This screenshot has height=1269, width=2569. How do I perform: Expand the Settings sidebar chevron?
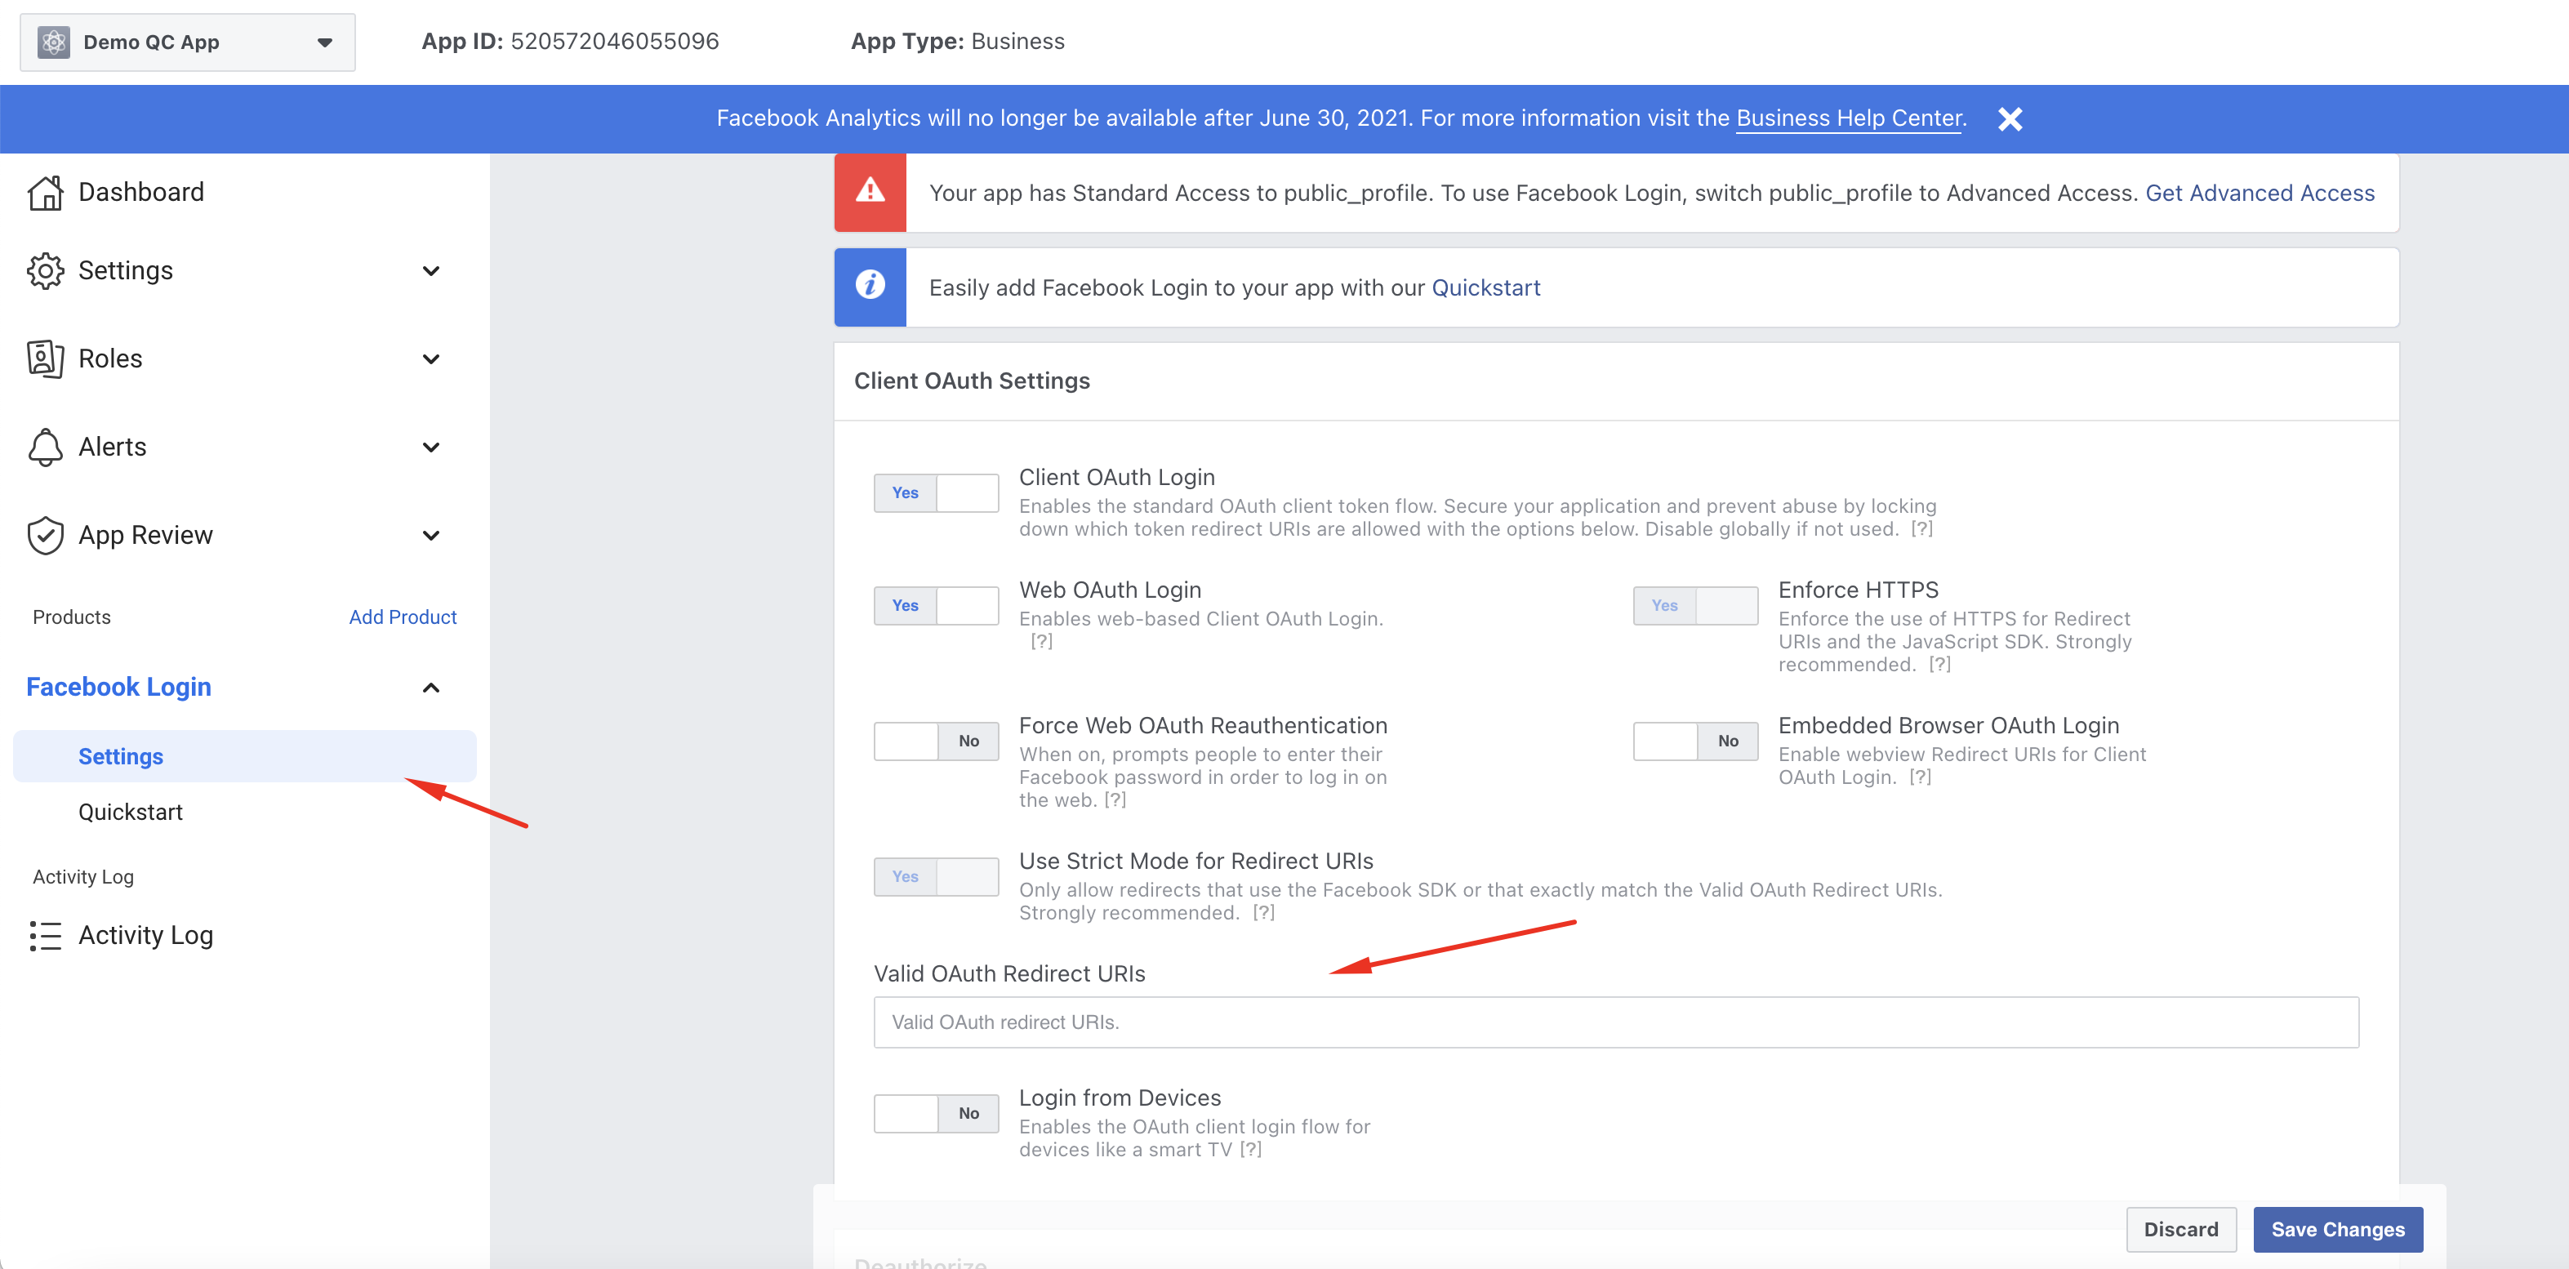431,271
